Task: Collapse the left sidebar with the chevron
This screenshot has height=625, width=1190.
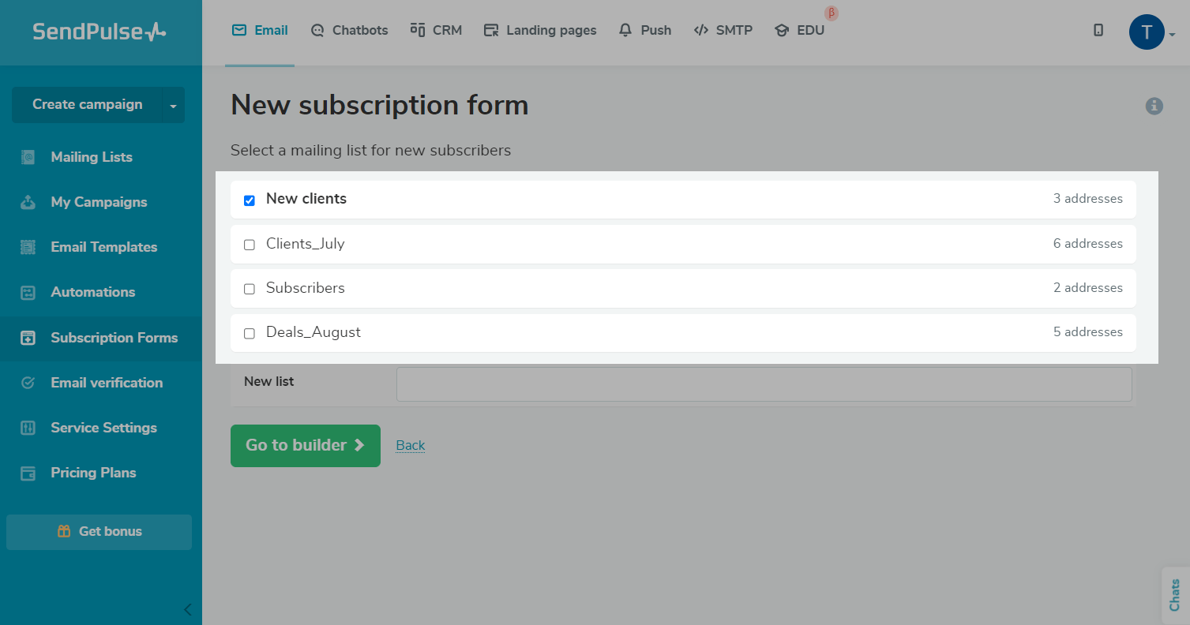Action: pyautogui.click(x=187, y=609)
